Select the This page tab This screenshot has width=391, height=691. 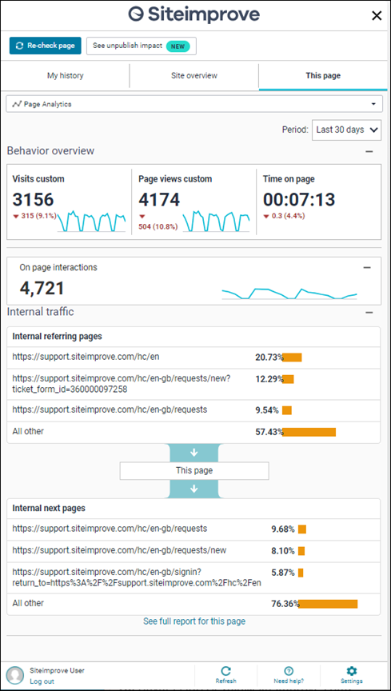pos(323,76)
